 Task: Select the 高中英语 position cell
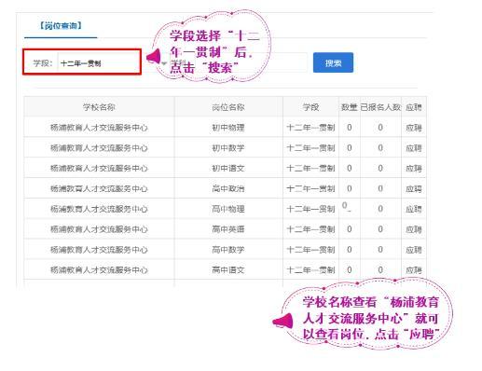point(228,229)
